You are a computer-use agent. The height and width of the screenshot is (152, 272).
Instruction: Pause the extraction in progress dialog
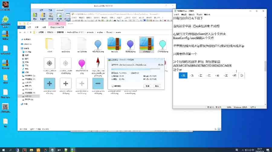pos(147,86)
